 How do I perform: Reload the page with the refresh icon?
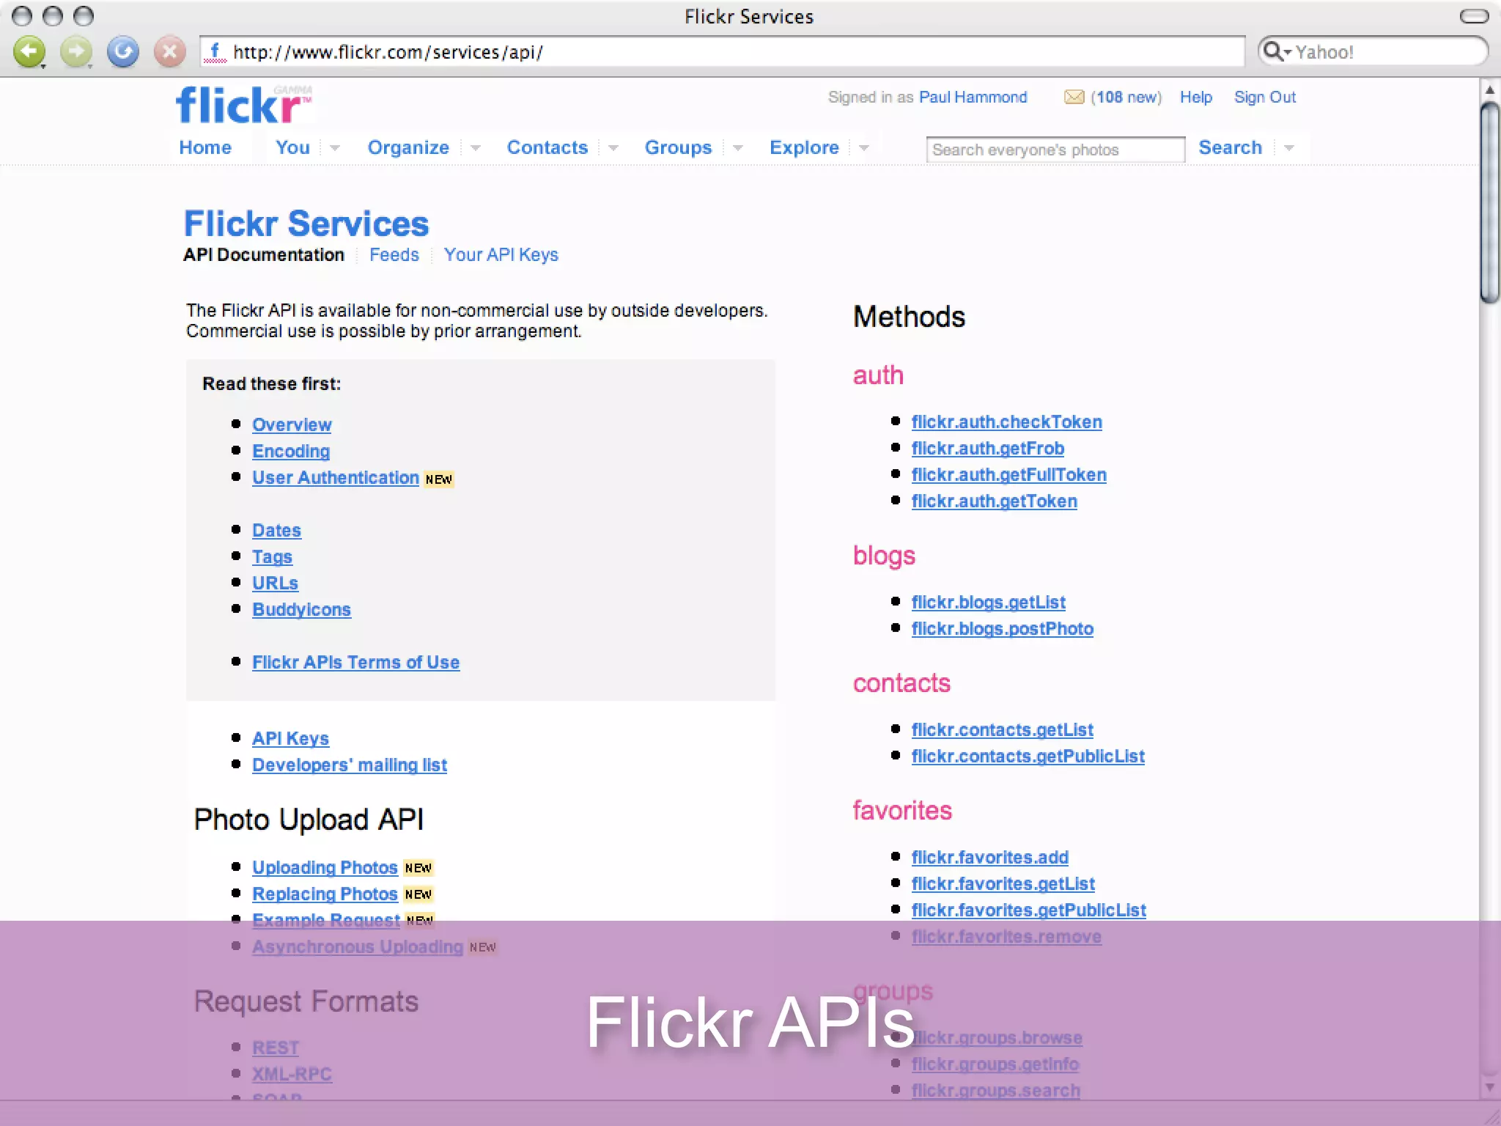(123, 52)
